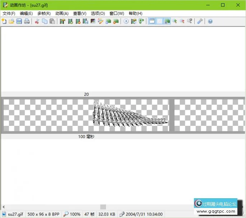
Task: Click the 32.03 KB file size entry
Action: [107, 214]
